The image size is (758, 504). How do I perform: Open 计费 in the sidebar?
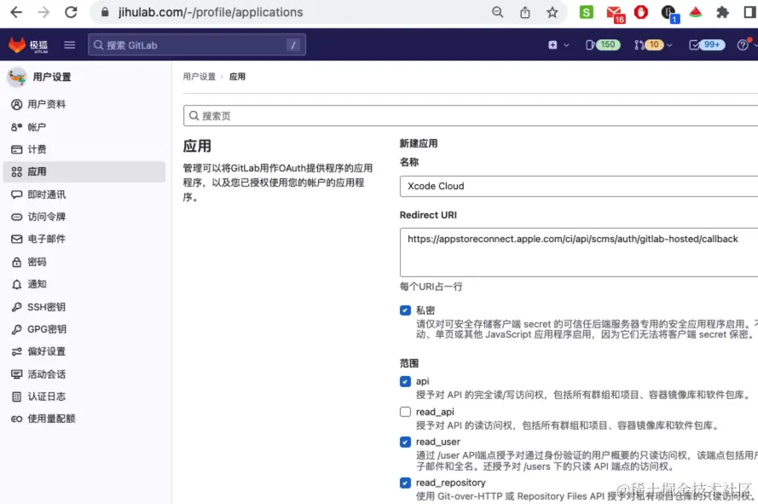click(84, 149)
